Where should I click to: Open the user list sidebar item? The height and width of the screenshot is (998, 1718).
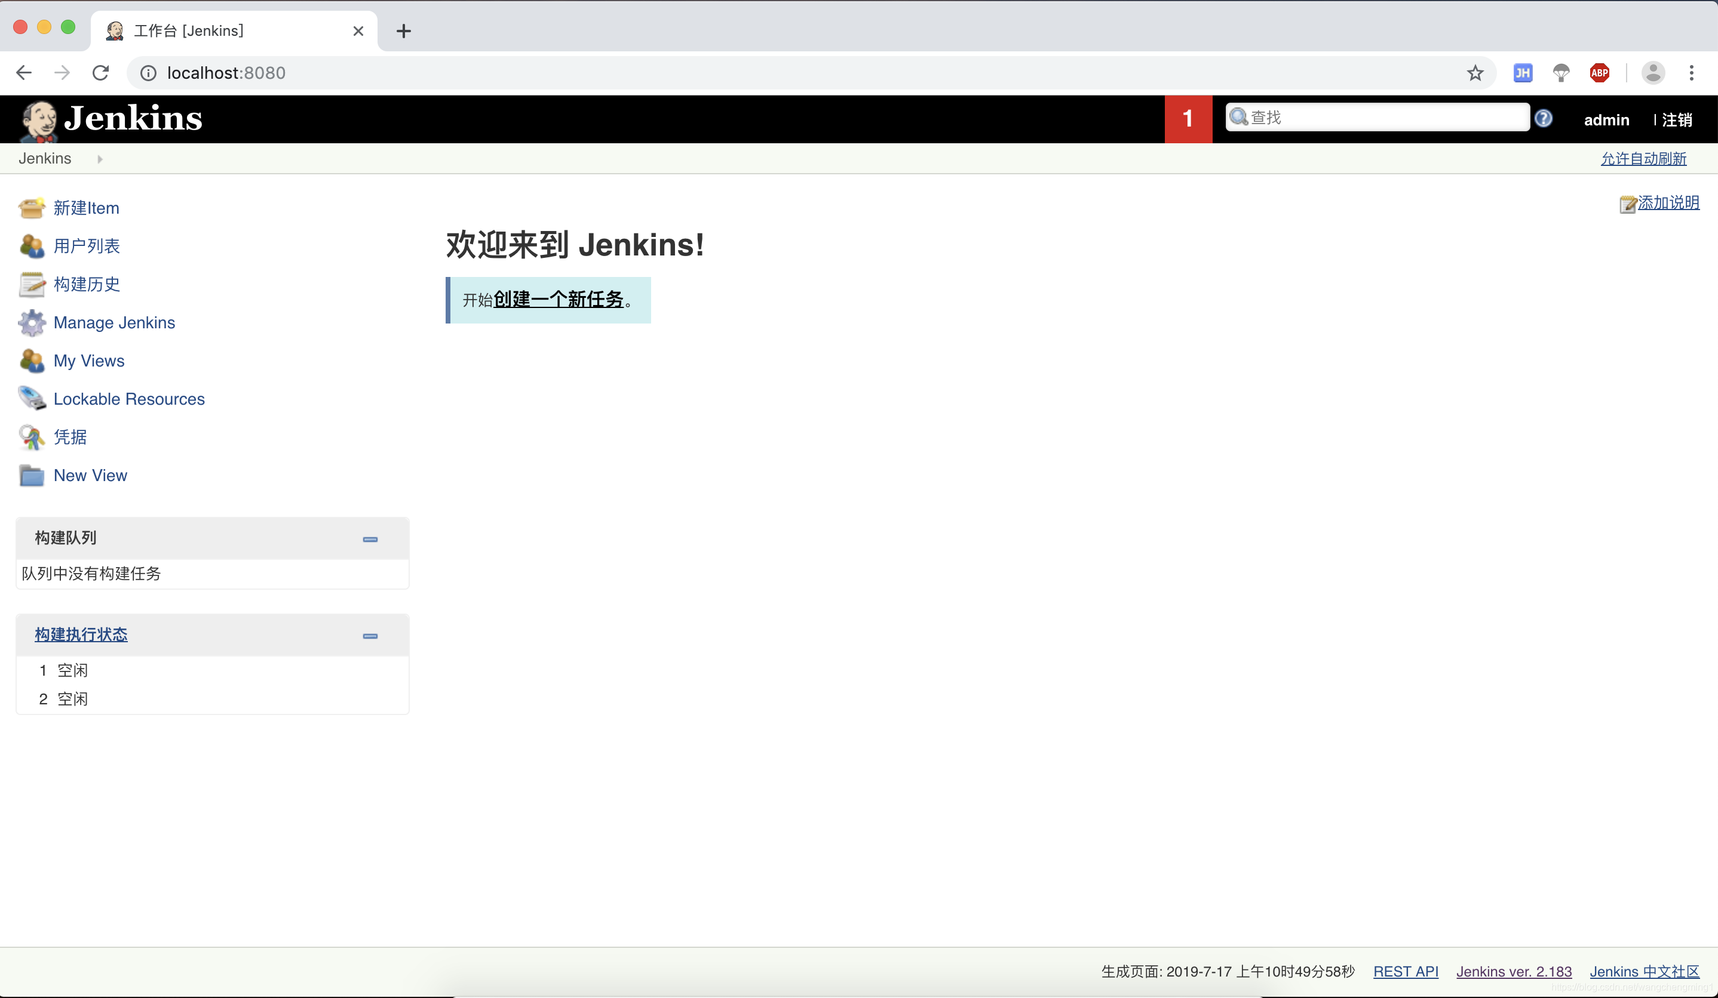(87, 246)
